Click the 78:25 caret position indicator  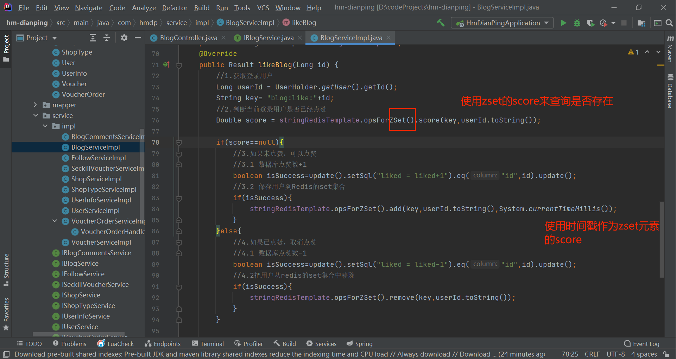point(570,354)
